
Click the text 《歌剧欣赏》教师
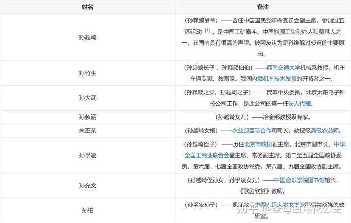(261, 191)
